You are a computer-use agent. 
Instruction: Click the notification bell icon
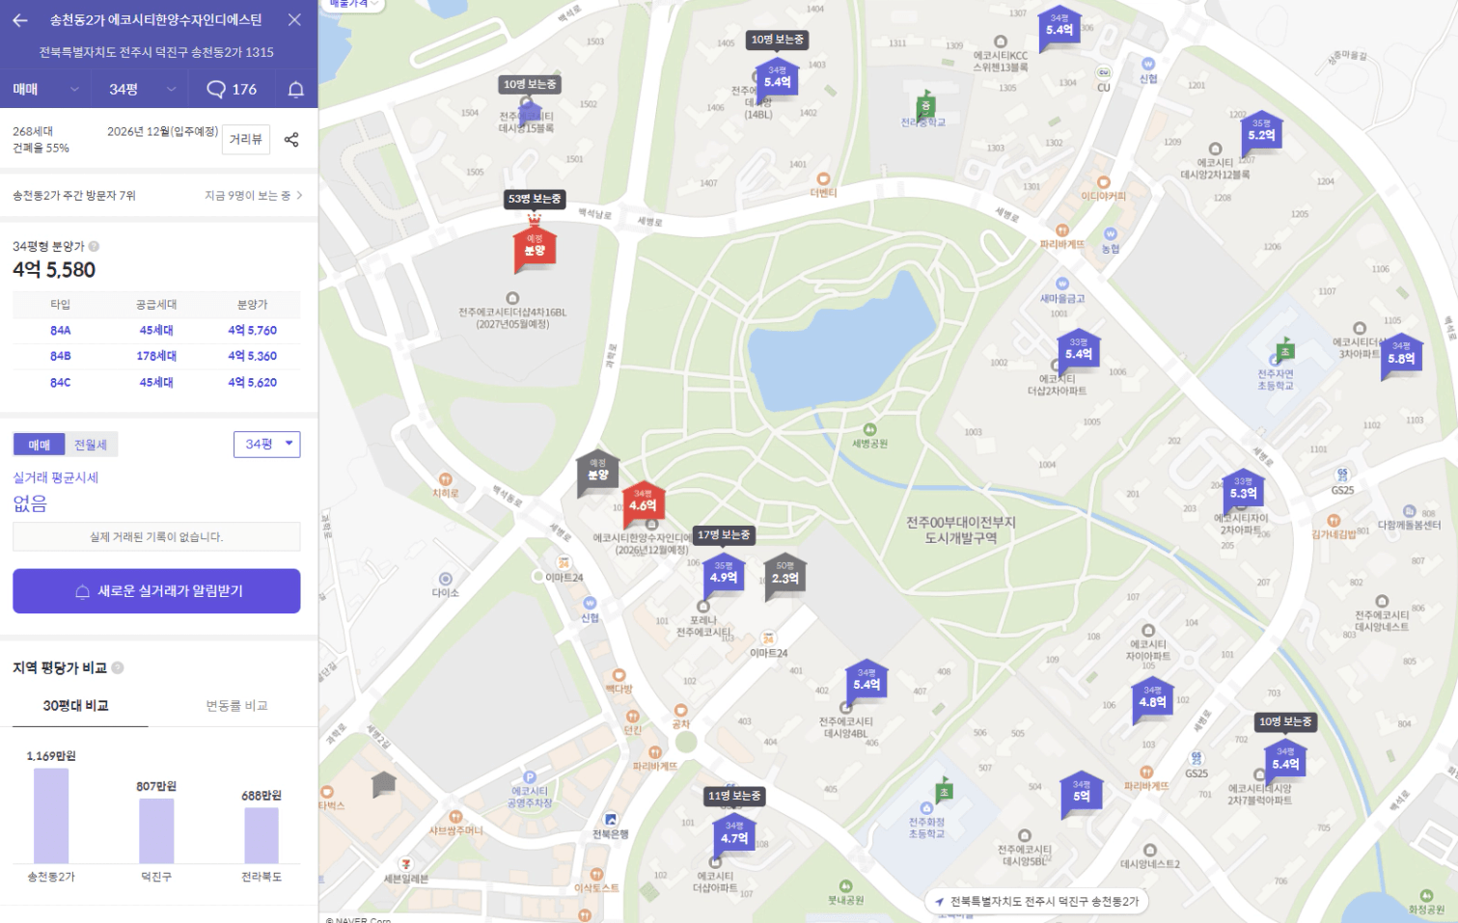point(296,90)
